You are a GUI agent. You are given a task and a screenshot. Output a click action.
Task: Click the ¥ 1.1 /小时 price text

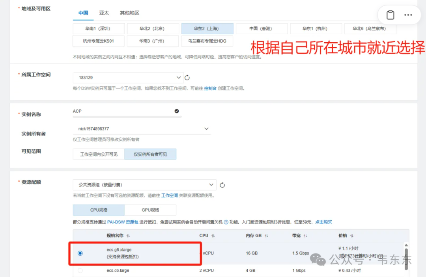coord(349,249)
